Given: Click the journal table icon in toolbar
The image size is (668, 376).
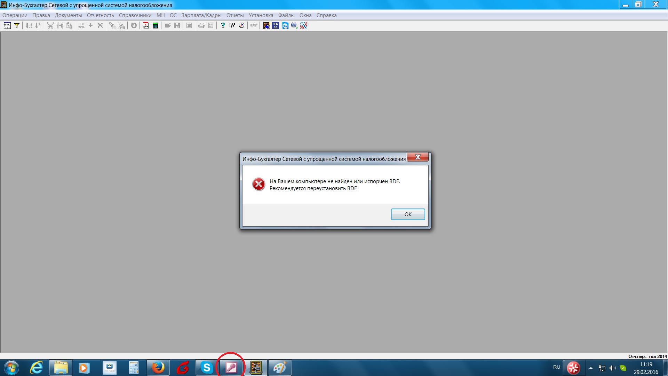Looking at the screenshot, I should 7,25.
